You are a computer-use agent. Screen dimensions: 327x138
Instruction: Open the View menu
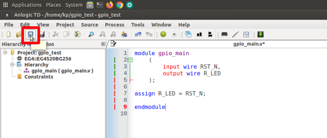pos(43,25)
